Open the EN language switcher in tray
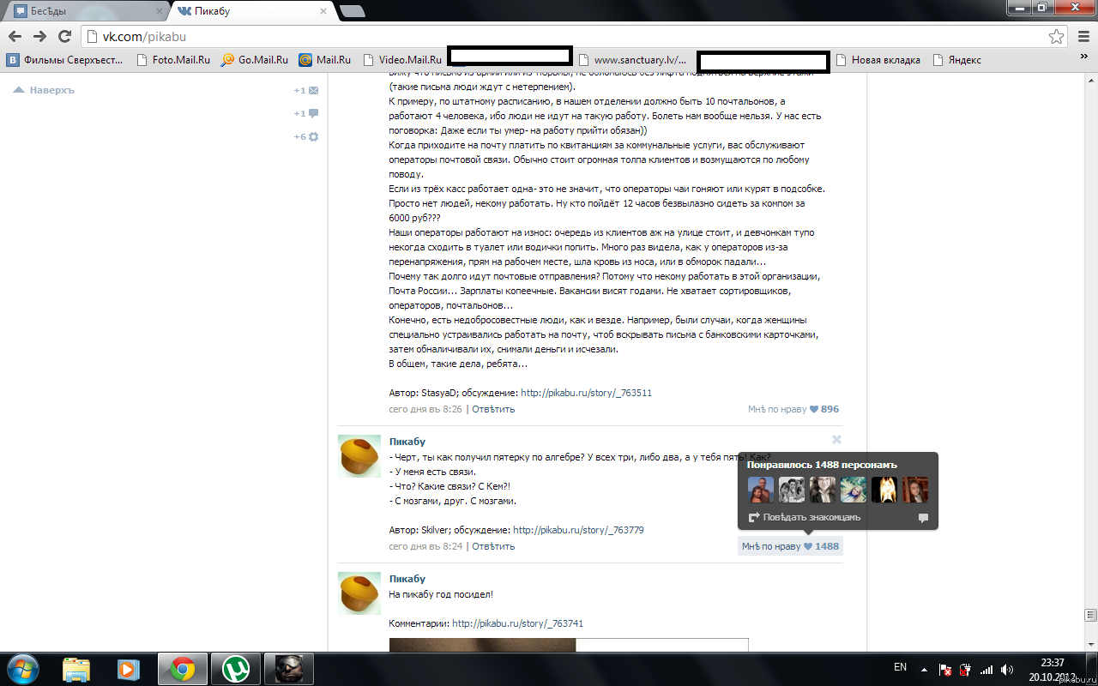Viewport: 1098px width, 686px height. (900, 667)
